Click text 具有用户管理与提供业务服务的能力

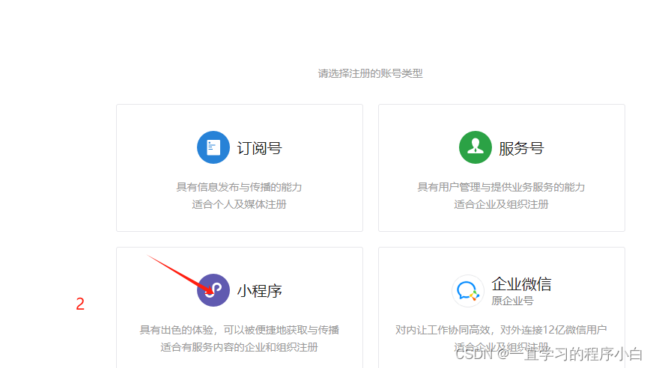click(501, 187)
